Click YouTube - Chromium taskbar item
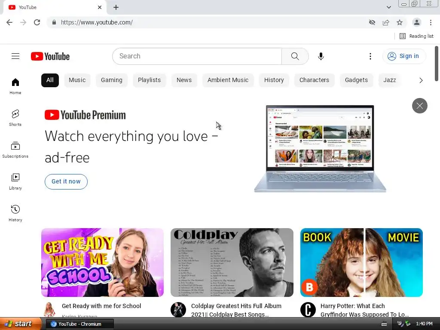This screenshot has width=440, height=330. [x=79, y=324]
